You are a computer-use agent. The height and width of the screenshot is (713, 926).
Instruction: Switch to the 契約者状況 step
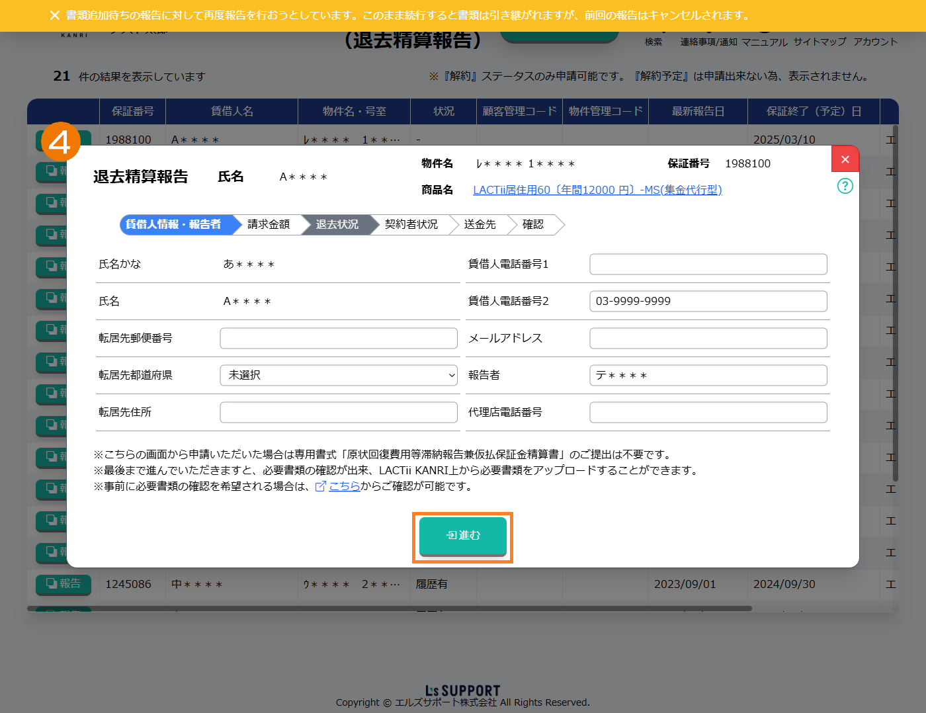[411, 225]
